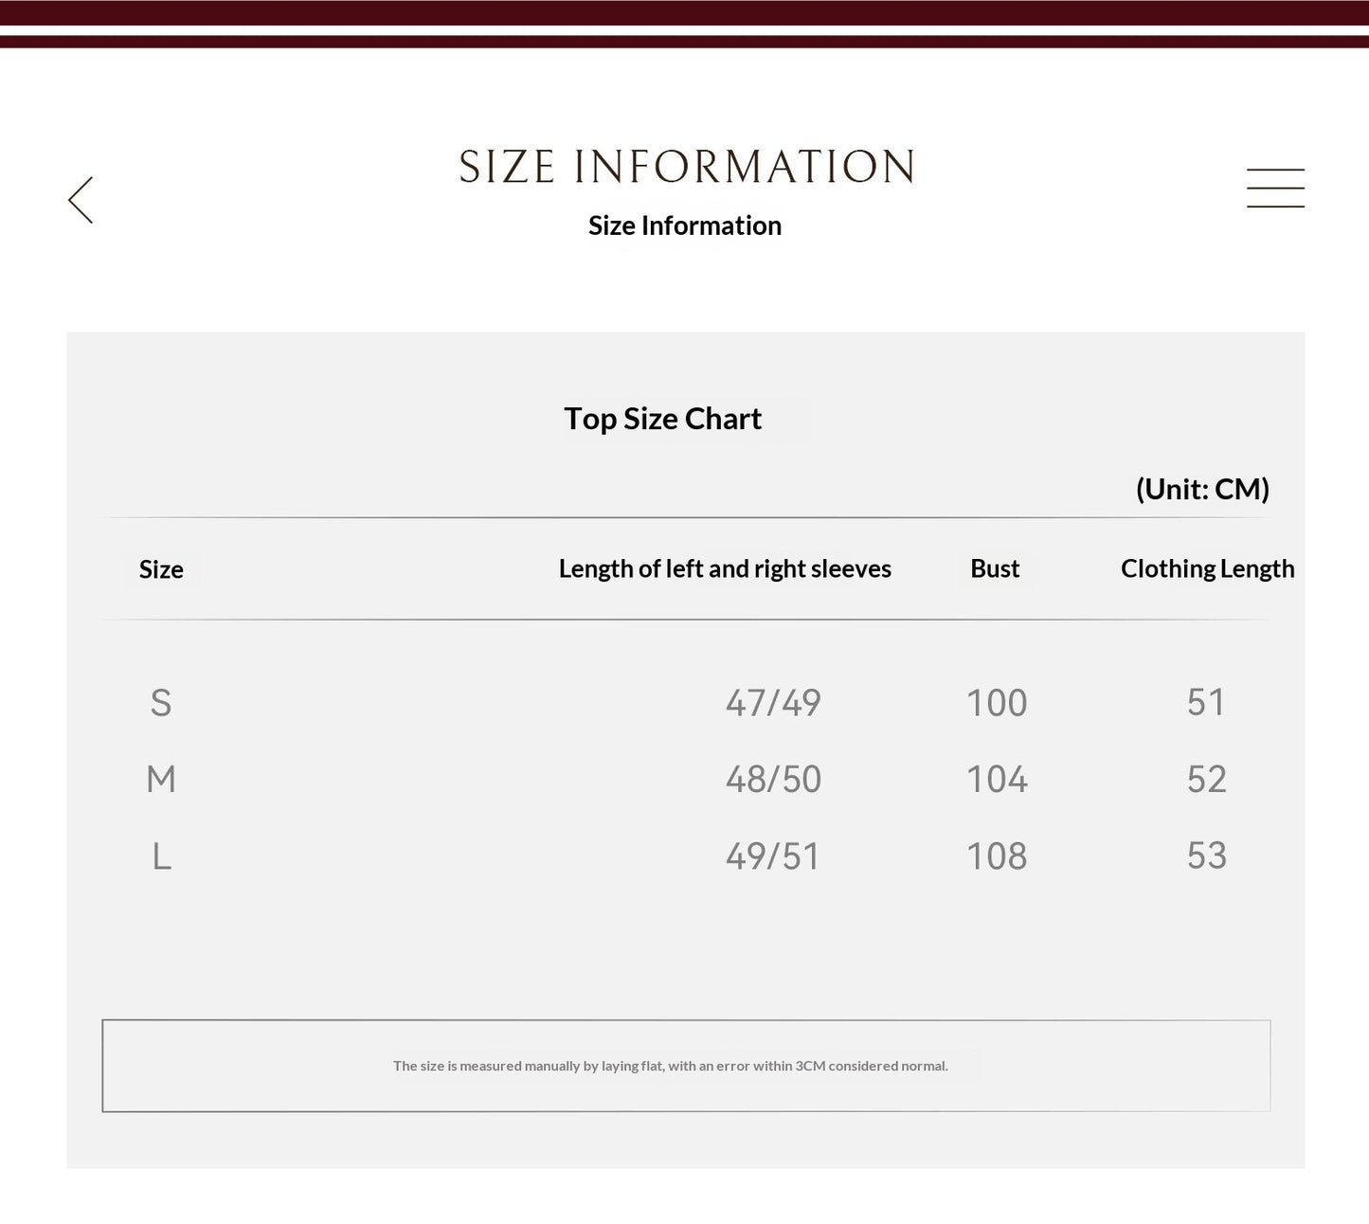Click the SIZE INFORMATION serif heading
Viewport: 1369px width, 1224px height.
(x=687, y=167)
